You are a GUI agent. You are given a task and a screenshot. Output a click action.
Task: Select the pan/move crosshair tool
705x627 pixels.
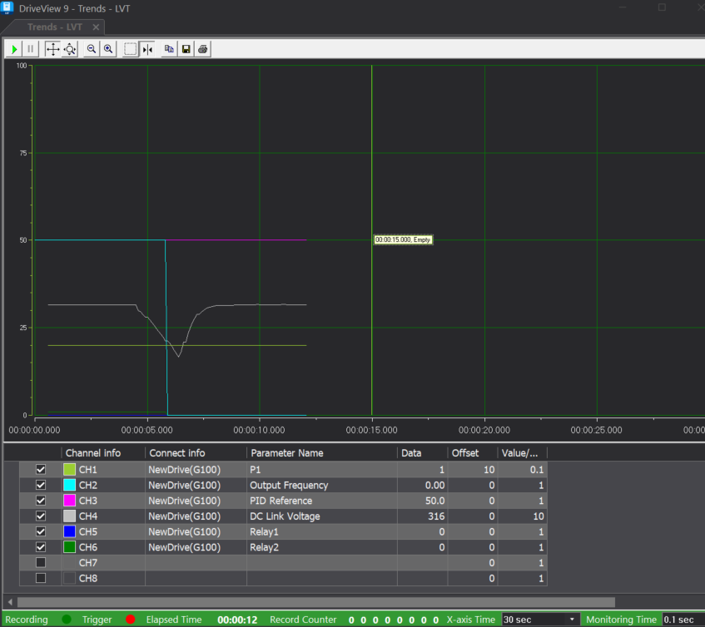53,49
